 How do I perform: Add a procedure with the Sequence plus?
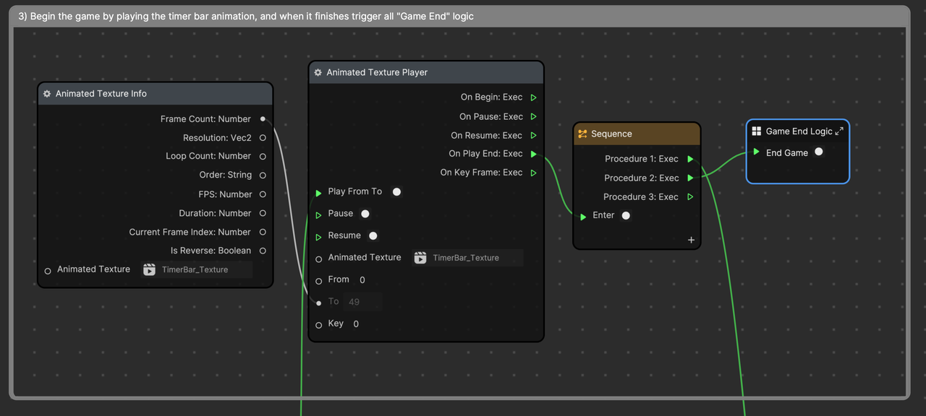point(691,240)
